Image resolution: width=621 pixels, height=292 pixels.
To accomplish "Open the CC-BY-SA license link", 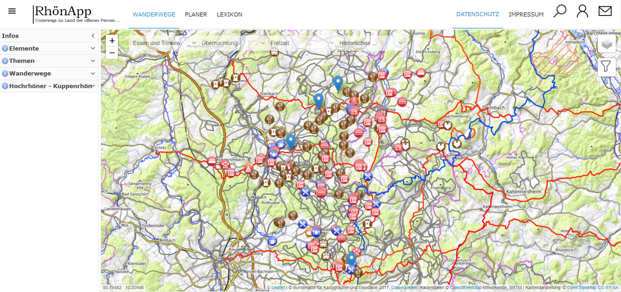I will point(608,287).
